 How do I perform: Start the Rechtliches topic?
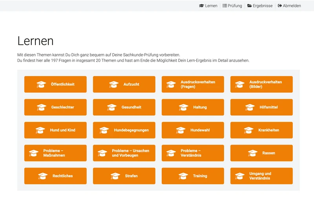[x=55, y=176]
